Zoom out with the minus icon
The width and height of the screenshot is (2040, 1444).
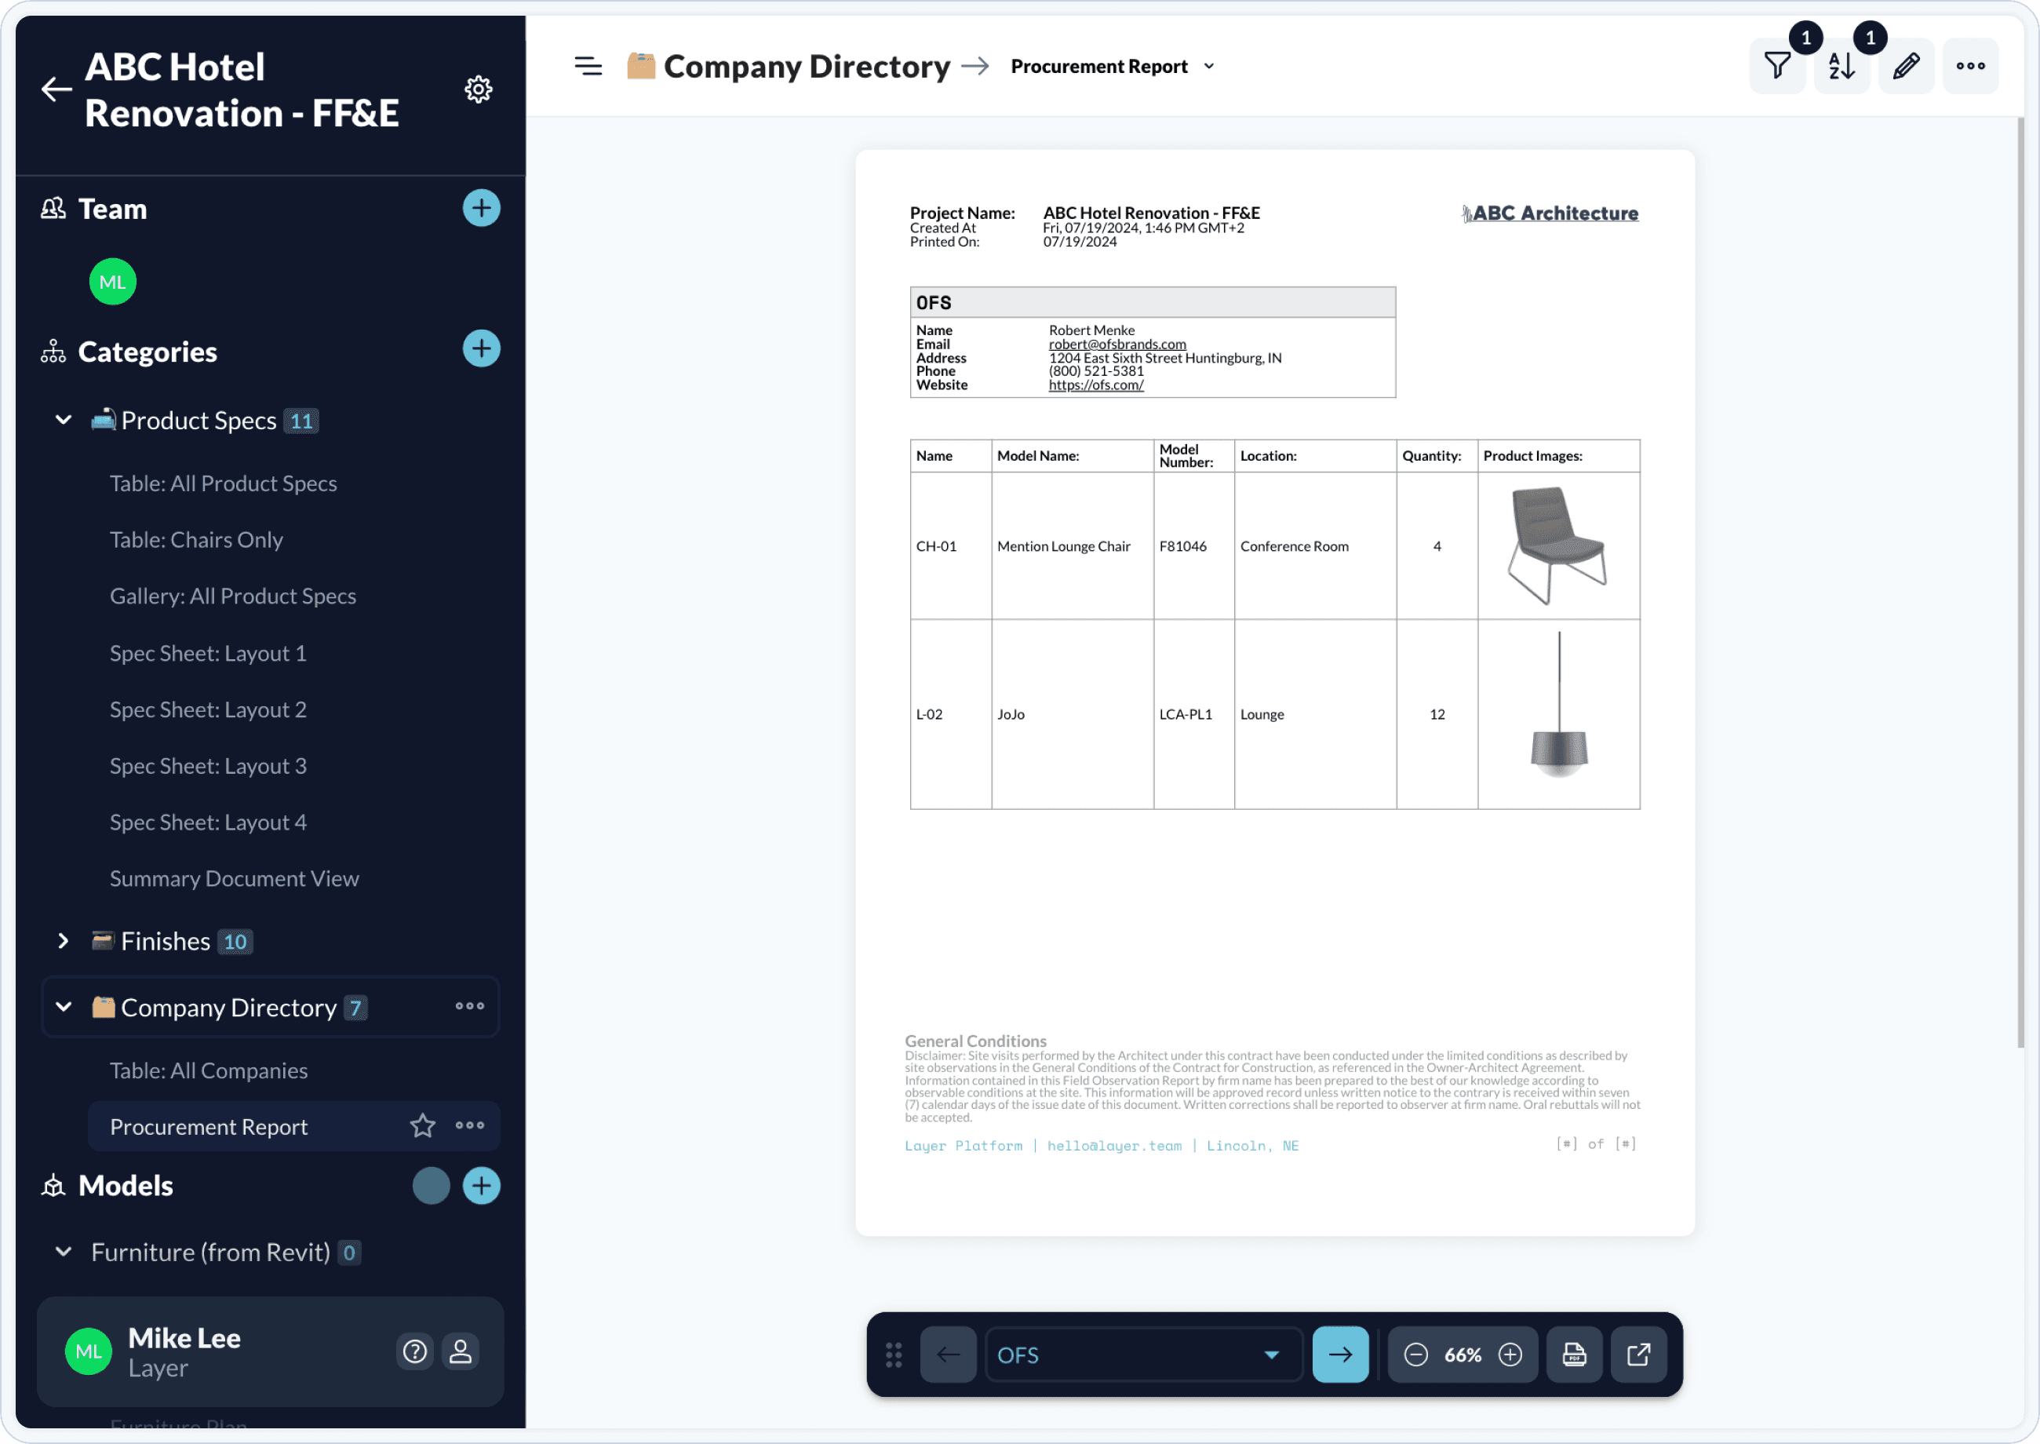[1416, 1355]
